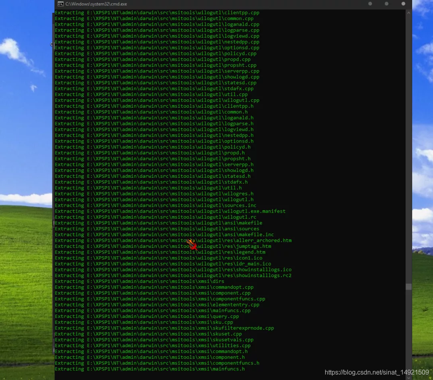Click the line ending in wilogutl\wilogres.h
The width and height of the screenshot is (433, 380).
pyautogui.click(x=154, y=193)
